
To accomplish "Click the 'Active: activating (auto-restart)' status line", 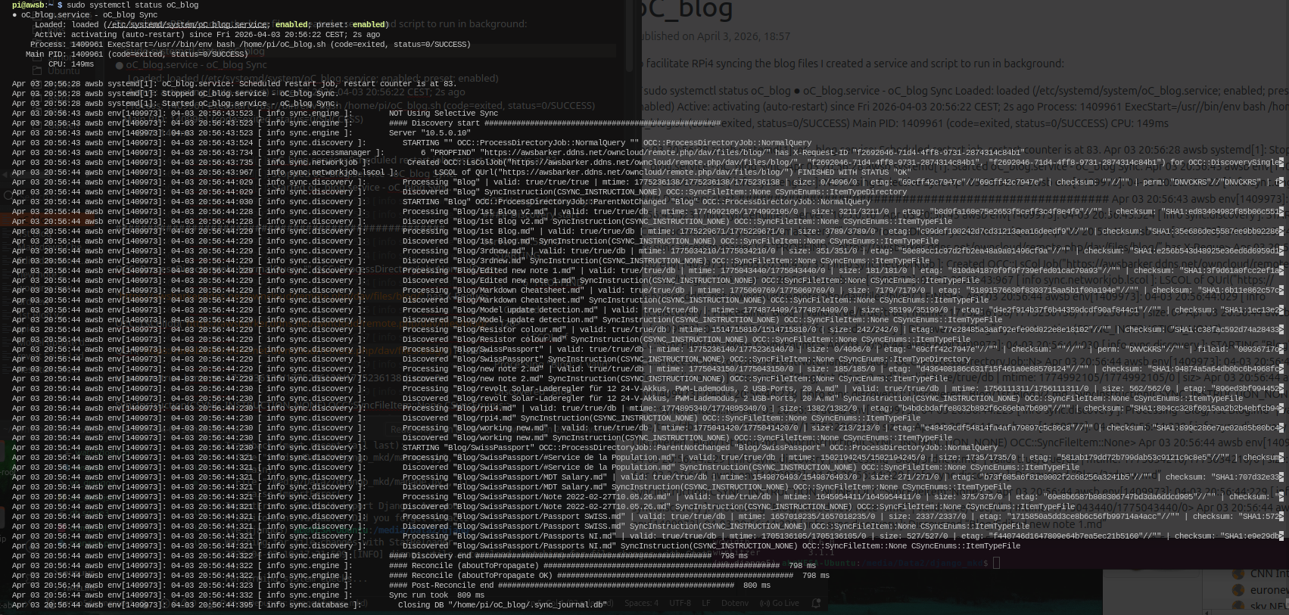I will pyautogui.click(x=207, y=35).
